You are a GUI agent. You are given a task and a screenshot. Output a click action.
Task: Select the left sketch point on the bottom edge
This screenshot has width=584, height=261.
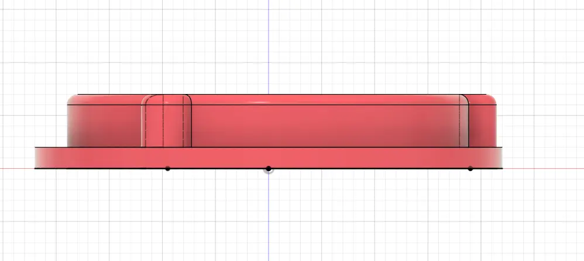click(x=167, y=169)
